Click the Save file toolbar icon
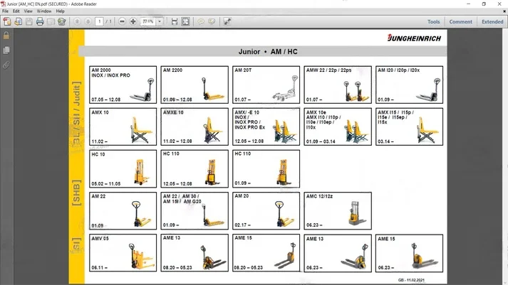Image resolution: width=508 pixels, height=285 pixels. 29,21
